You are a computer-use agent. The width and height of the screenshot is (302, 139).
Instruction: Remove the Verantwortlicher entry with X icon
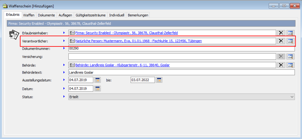point(281,41)
